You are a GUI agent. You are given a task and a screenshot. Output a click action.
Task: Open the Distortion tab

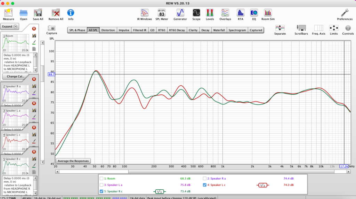108,30
